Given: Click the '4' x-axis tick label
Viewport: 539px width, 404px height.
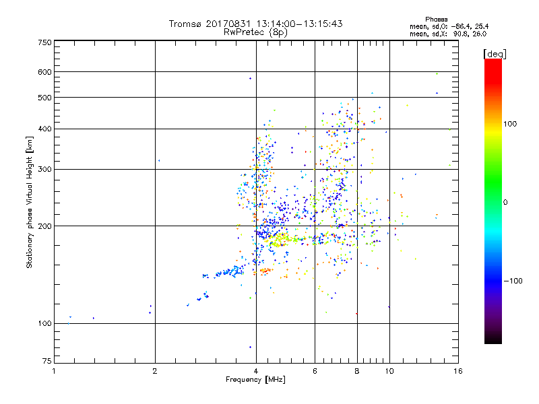Looking at the screenshot, I should coord(256,371).
